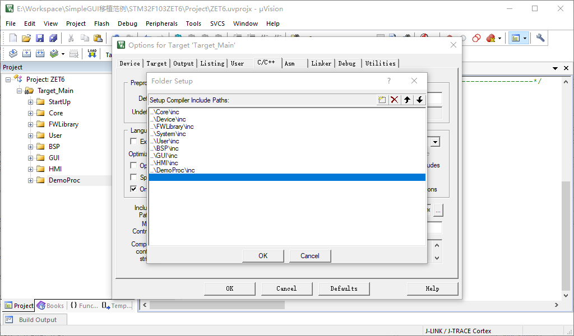
Task: Click the Folder Setup help question mark
Action: (x=389, y=81)
